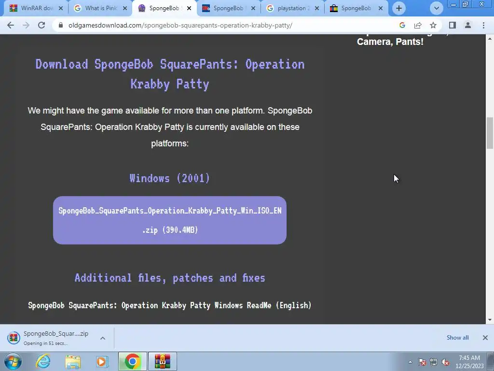Open the browser side panel
494x371 pixels.
tap(453, 25)
